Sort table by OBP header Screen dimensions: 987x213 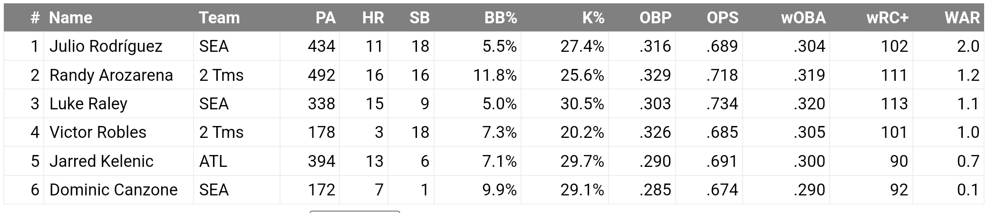(x=655, y=18)
